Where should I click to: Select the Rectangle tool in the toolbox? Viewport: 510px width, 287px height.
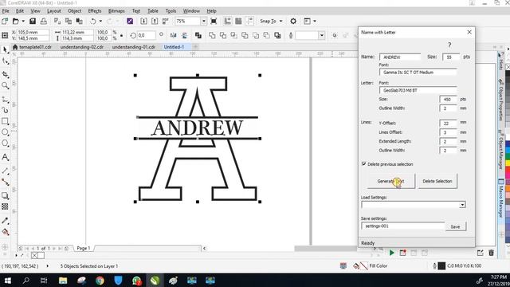tap(5, 121)
